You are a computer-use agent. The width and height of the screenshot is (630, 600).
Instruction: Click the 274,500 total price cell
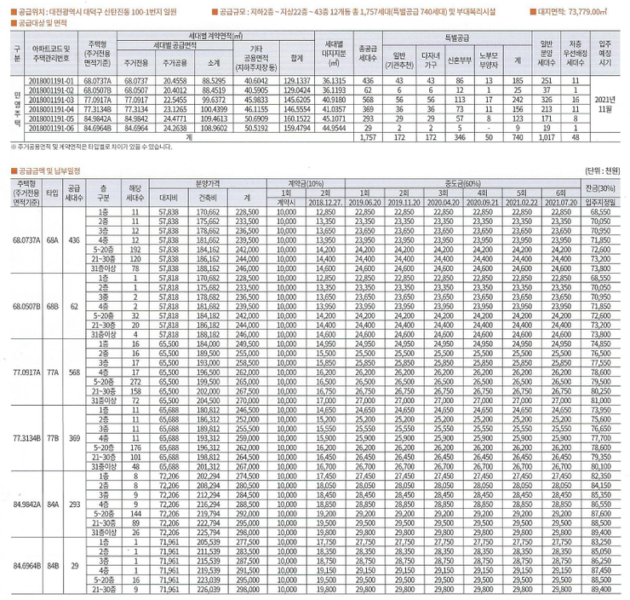tap(247, 476)
